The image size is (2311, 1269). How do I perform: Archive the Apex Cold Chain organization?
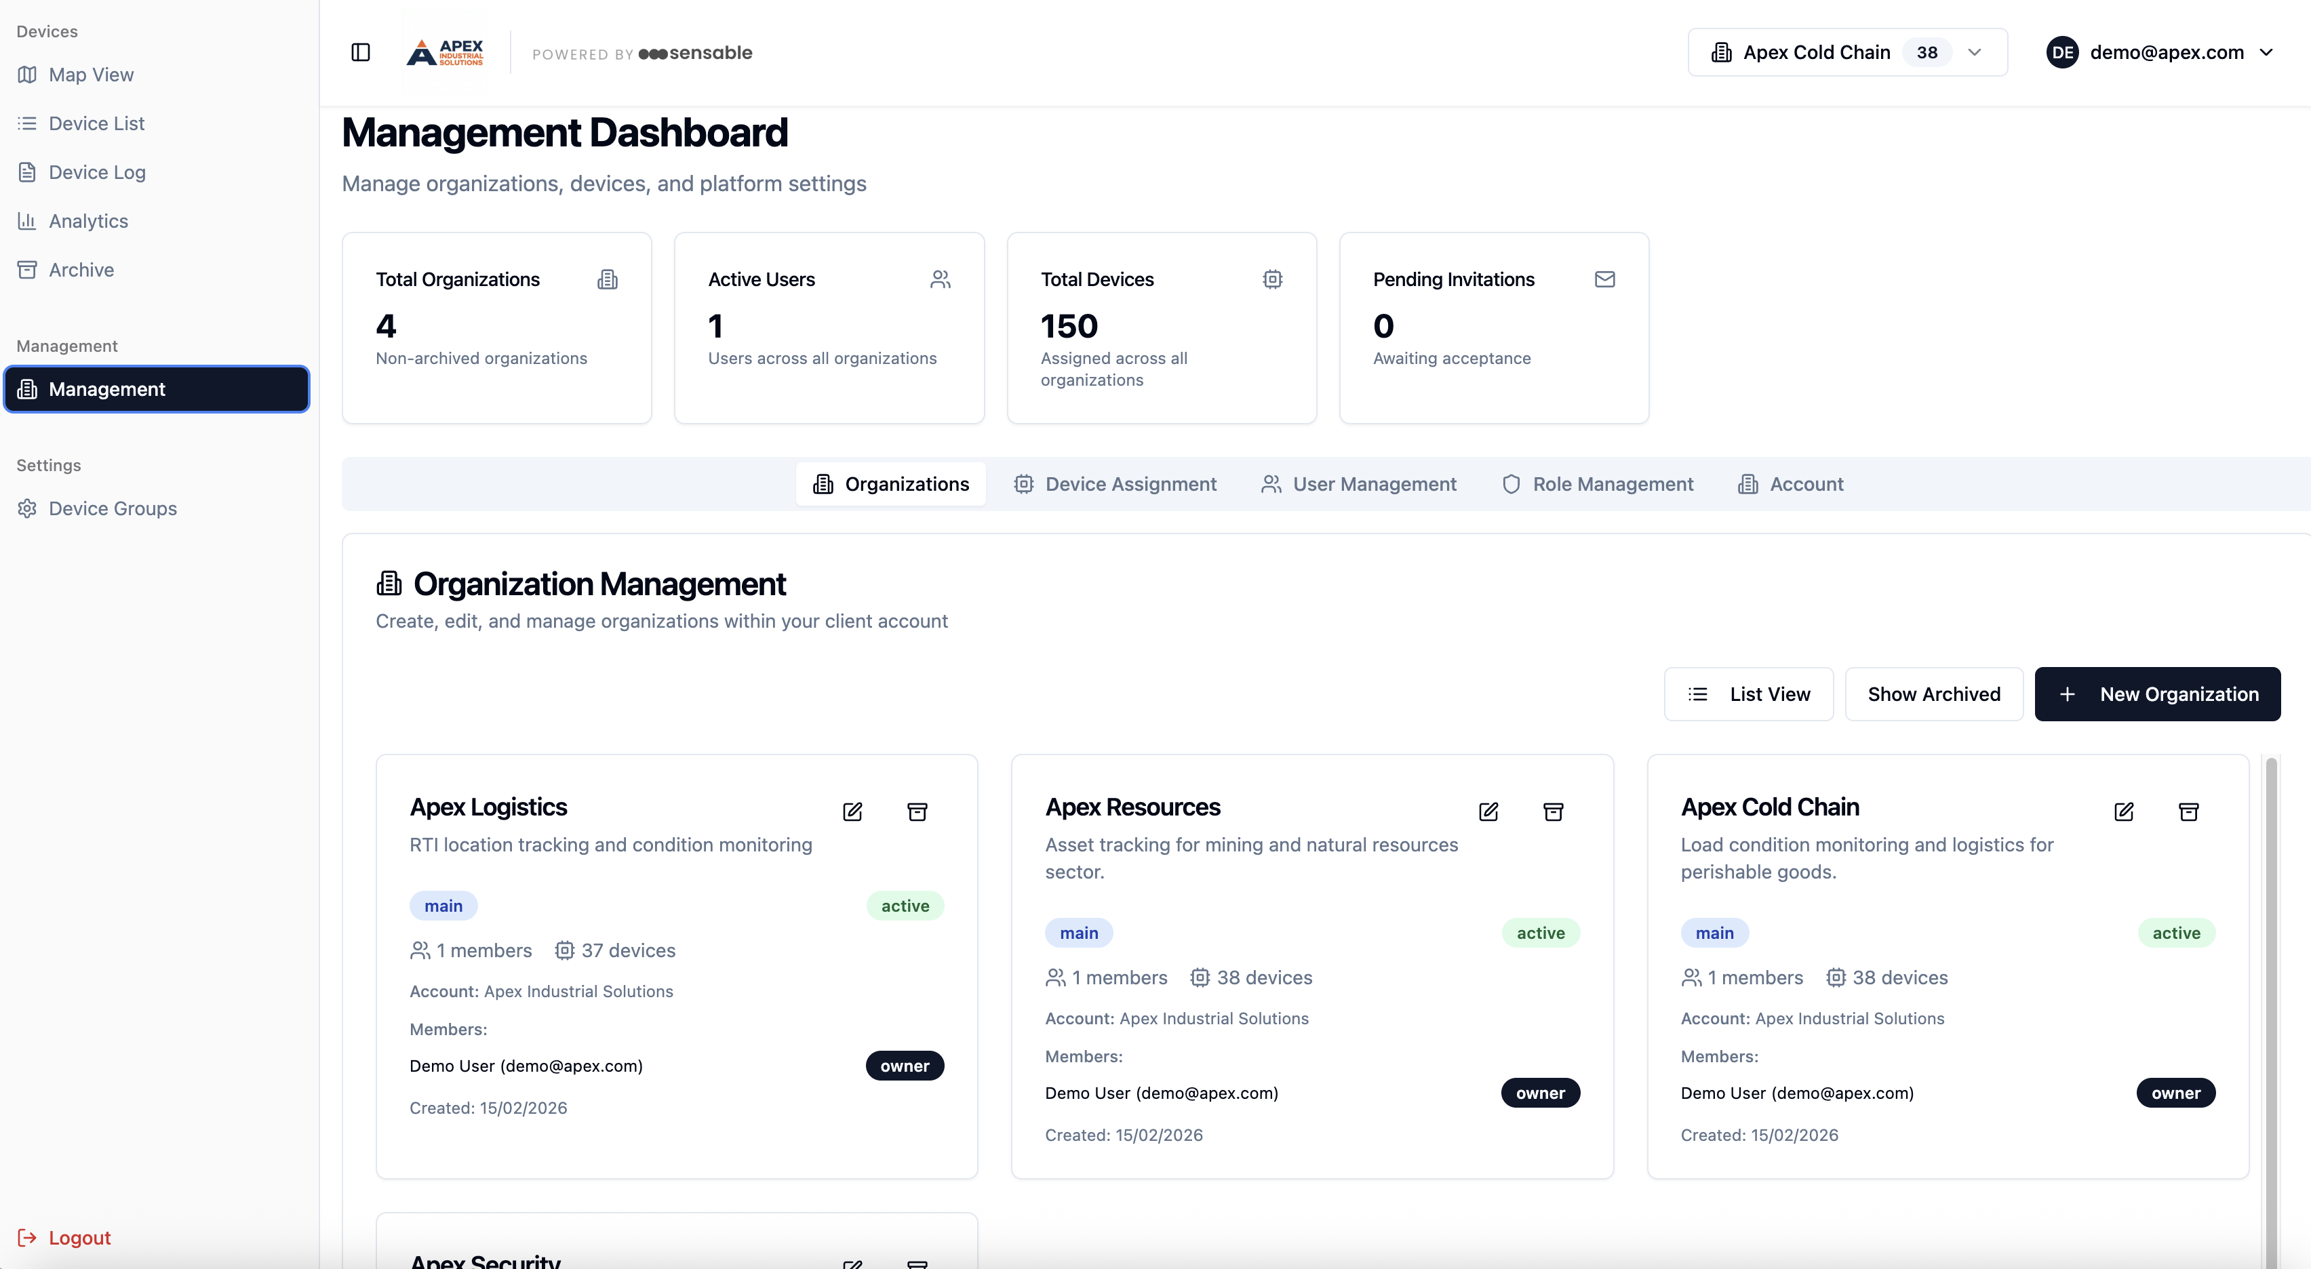pos(2188,811)
